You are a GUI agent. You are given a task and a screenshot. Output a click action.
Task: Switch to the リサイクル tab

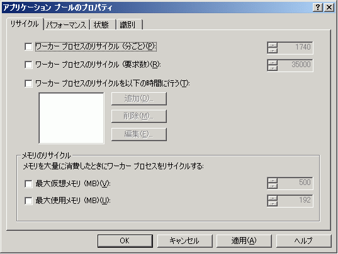coord(25,24)
